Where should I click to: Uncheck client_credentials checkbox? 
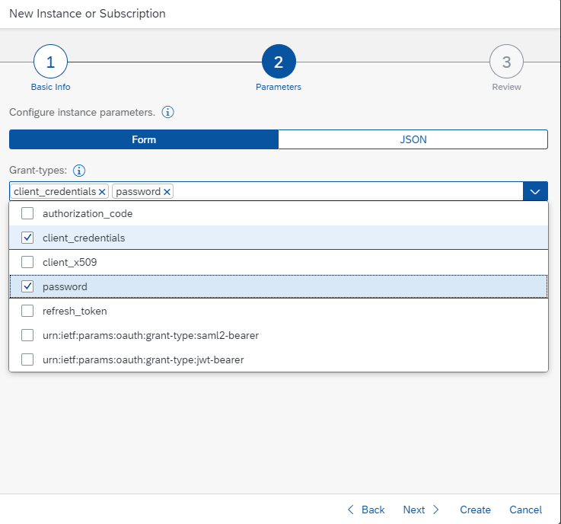coord(27,238)
